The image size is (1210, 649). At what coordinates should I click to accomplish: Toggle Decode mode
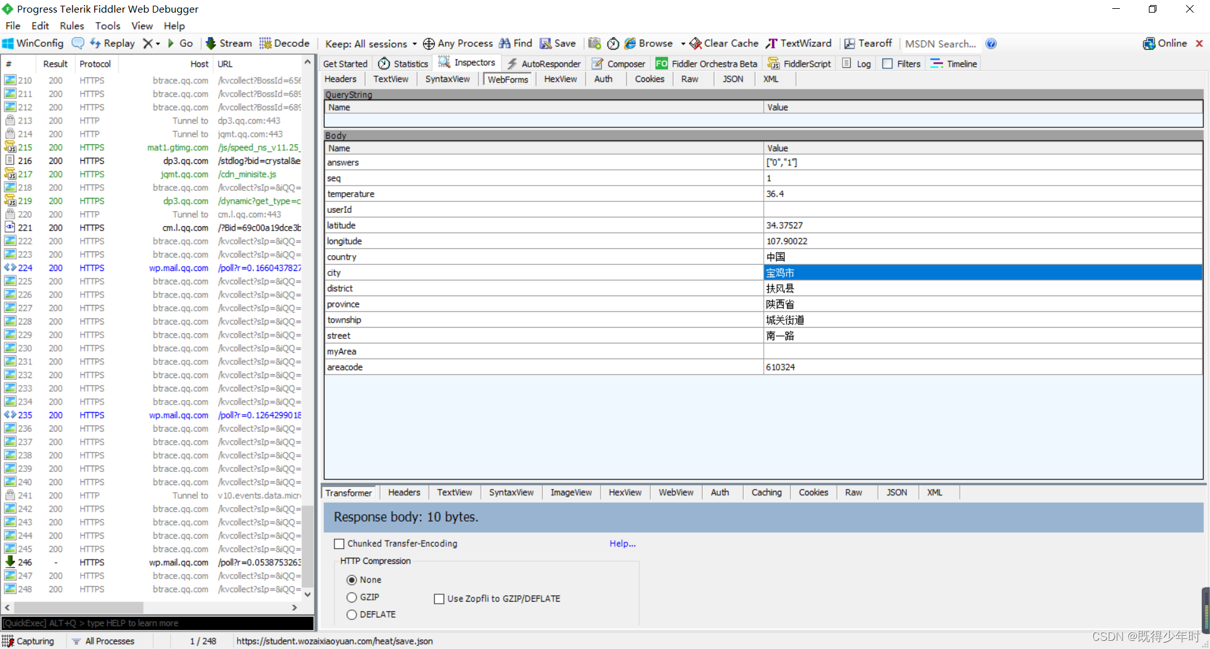pyautogui.click(x=284, y=43)
